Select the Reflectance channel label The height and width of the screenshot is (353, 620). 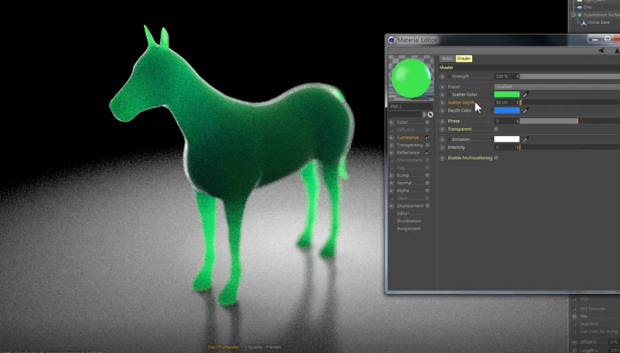[408, 153]
